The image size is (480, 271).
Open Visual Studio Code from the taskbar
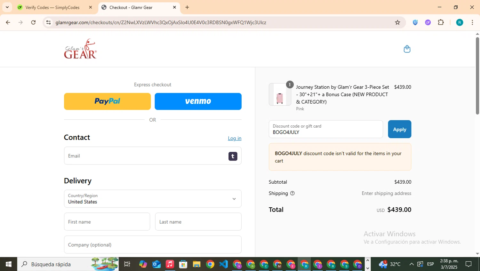coord(223,264)
